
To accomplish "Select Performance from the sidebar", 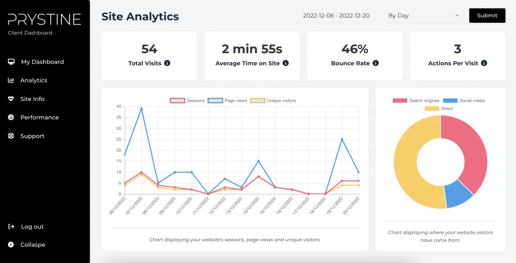I will click(x=40, y=117).
